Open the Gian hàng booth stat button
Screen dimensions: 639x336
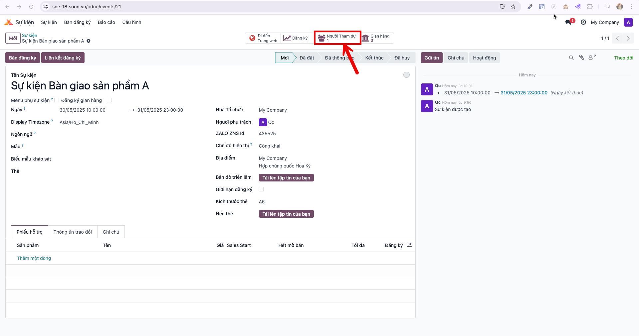(377, 38)
